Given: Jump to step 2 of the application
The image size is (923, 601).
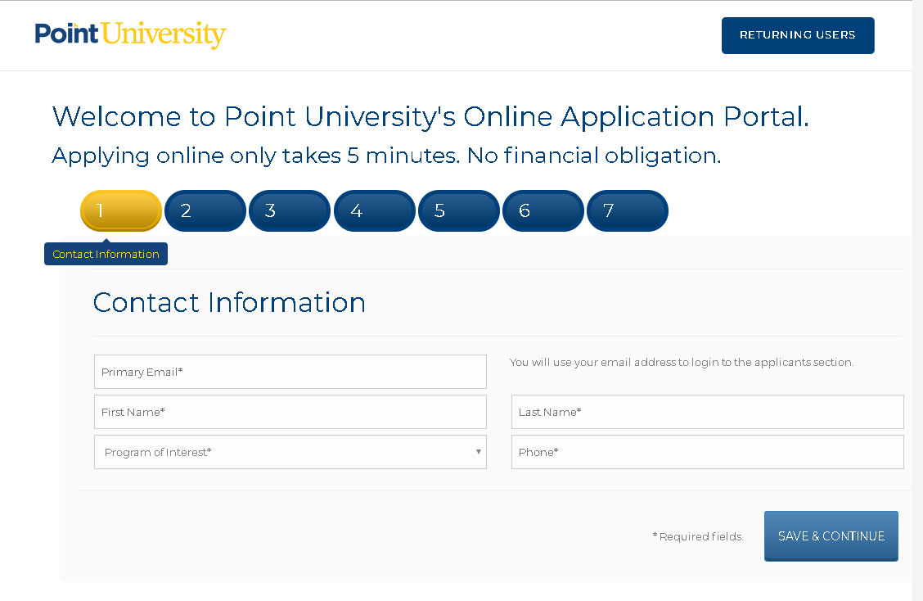Looking at the screenshot, I should click(x=205, y=210).
